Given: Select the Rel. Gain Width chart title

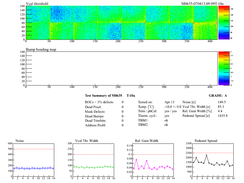Looking at the screenshot, I should click(147, 141).
